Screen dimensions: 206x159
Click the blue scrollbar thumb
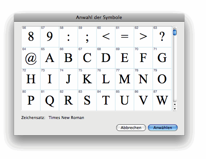click(175, 32)
